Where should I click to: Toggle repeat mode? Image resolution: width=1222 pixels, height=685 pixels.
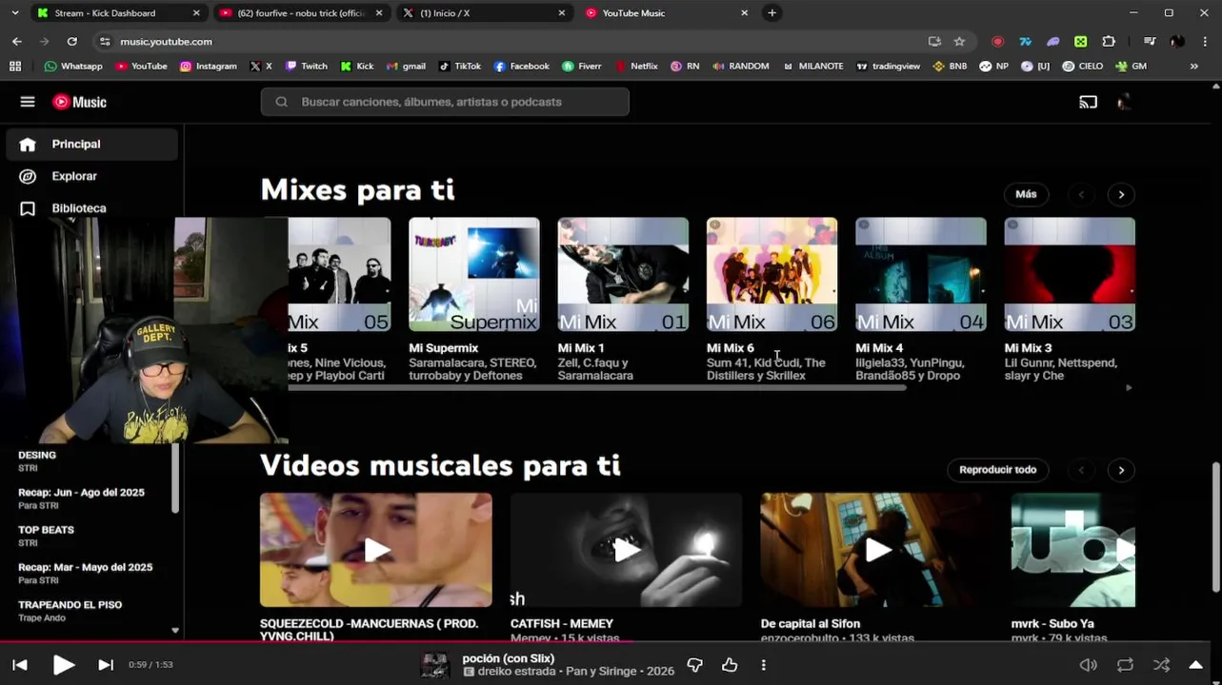1125,665
